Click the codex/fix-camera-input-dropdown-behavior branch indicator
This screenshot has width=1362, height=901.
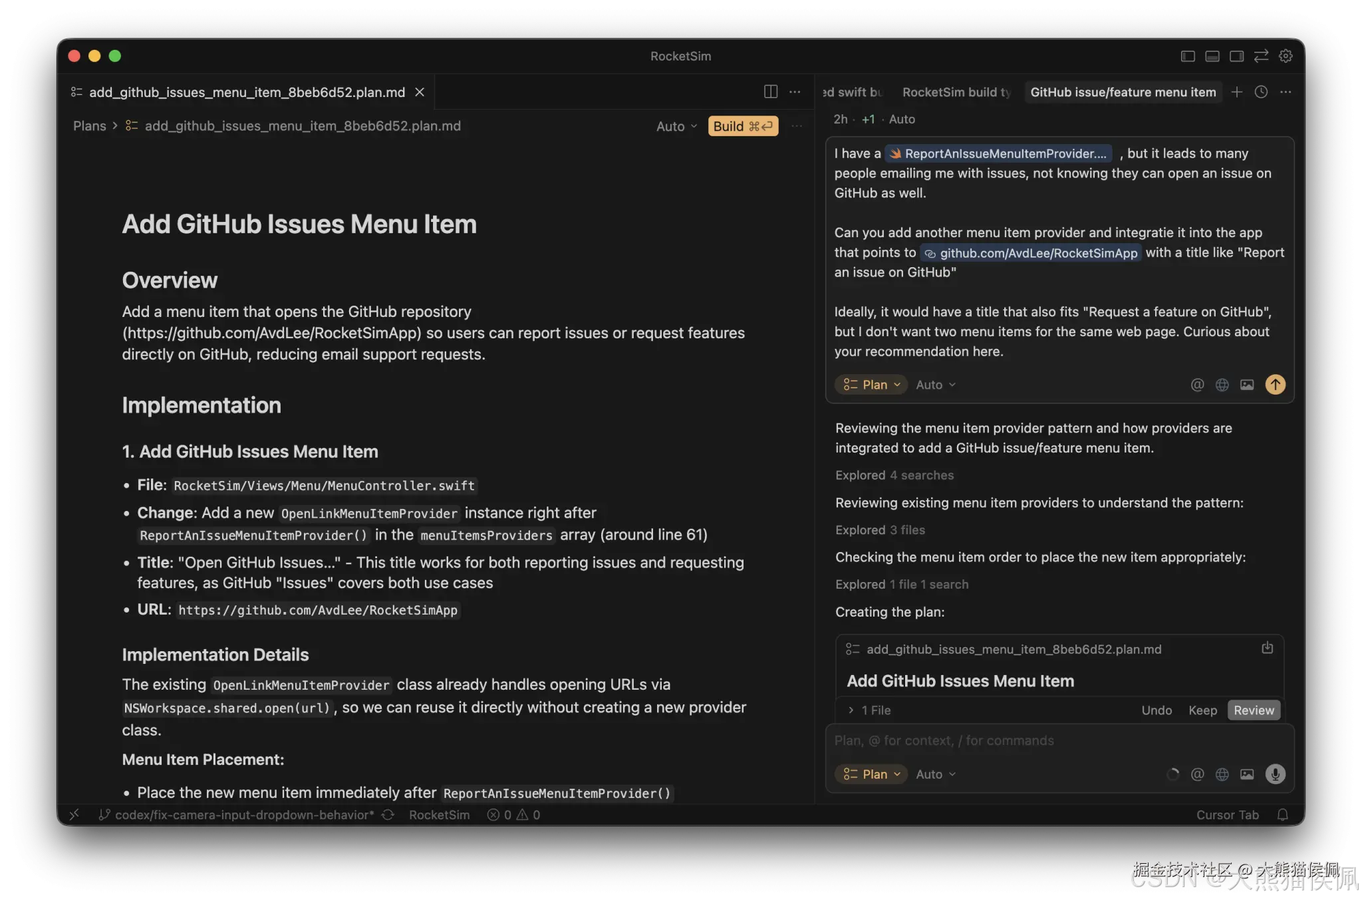point(237,815)
